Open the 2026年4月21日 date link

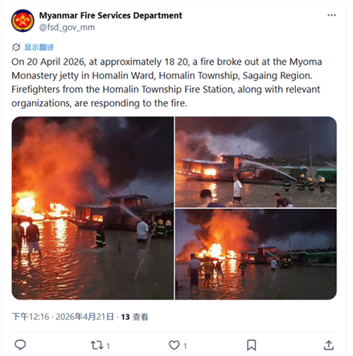point(85,316)
